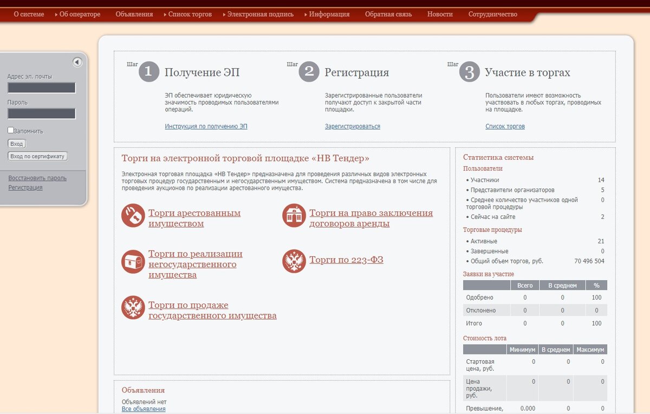Collapse the login sidebar with the arrow icon
Viewport: 650px width, 414px height.
[77, 62]
